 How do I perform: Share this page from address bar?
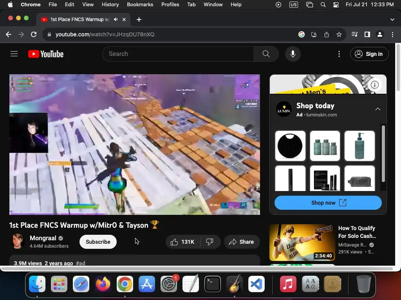(327, 34)
